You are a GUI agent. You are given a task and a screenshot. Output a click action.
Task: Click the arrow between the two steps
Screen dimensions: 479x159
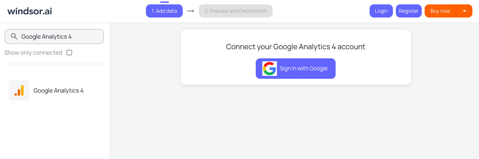pyautogui.click(x=191, y=11)
